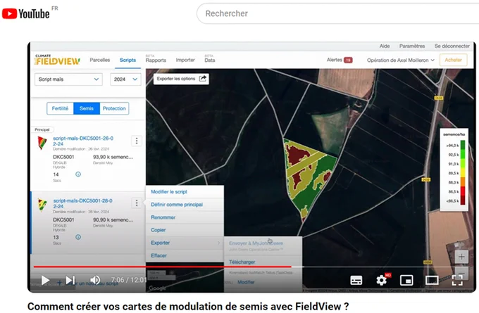The image size is (479, 313).
Task: Choose Définir comme principal
Action: (185, 205)
